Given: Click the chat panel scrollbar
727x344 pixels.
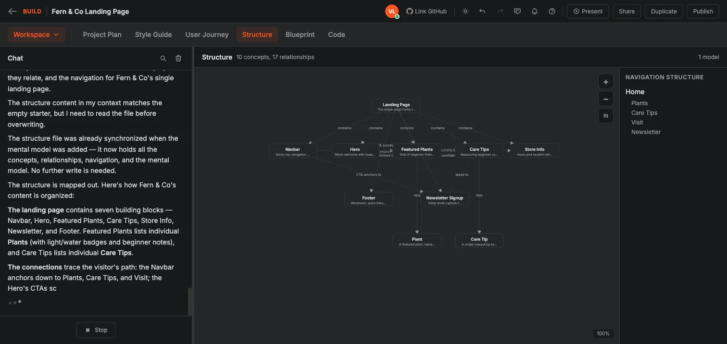Looking at the screenshot, I should click(190, 301).
